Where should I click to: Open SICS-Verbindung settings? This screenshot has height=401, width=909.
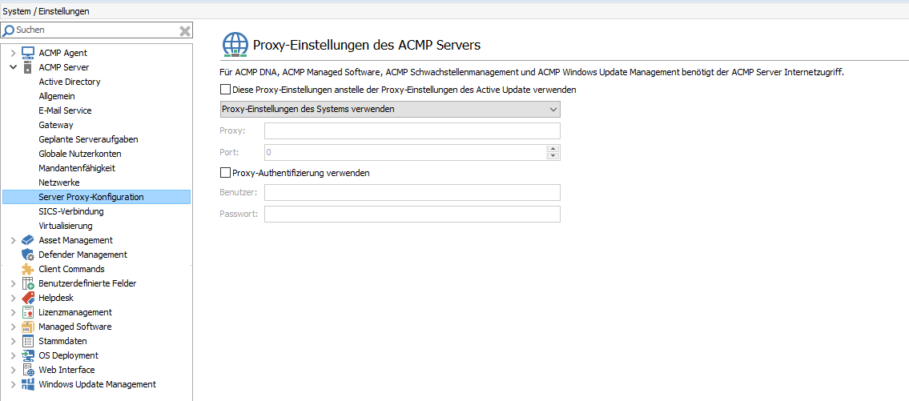point(70,211)
